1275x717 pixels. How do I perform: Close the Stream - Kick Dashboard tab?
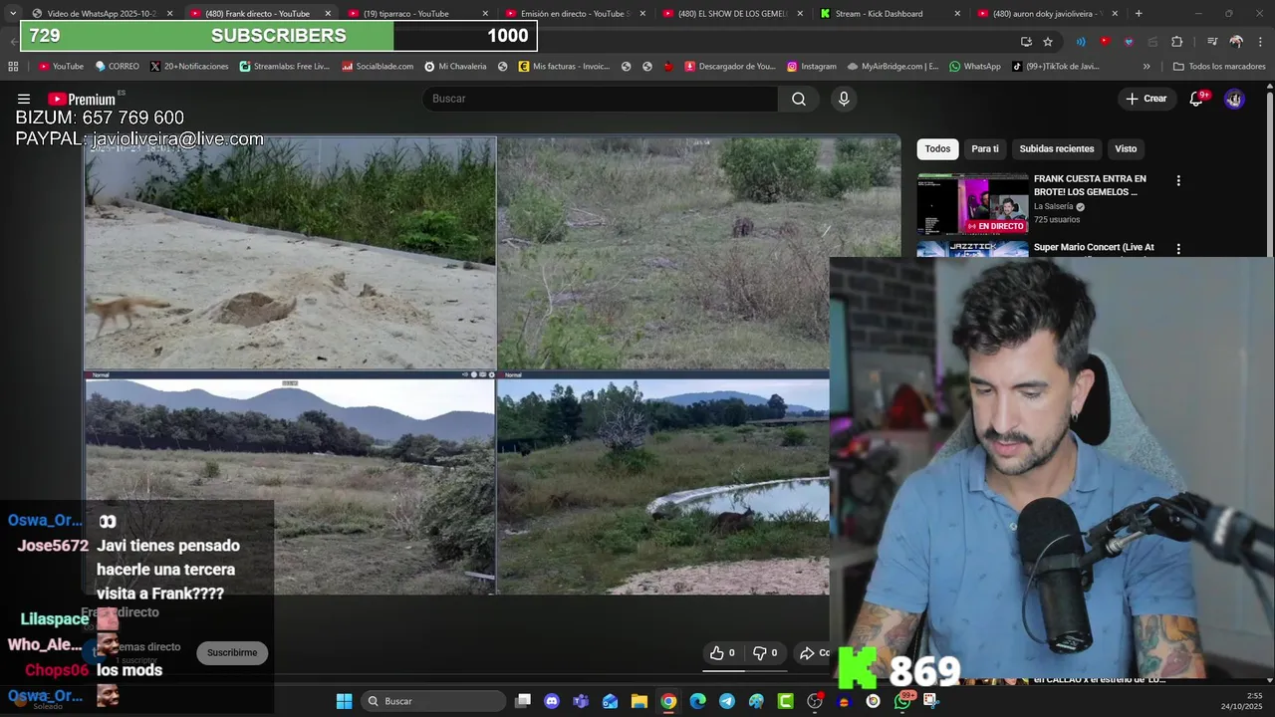tap(957, 13)
